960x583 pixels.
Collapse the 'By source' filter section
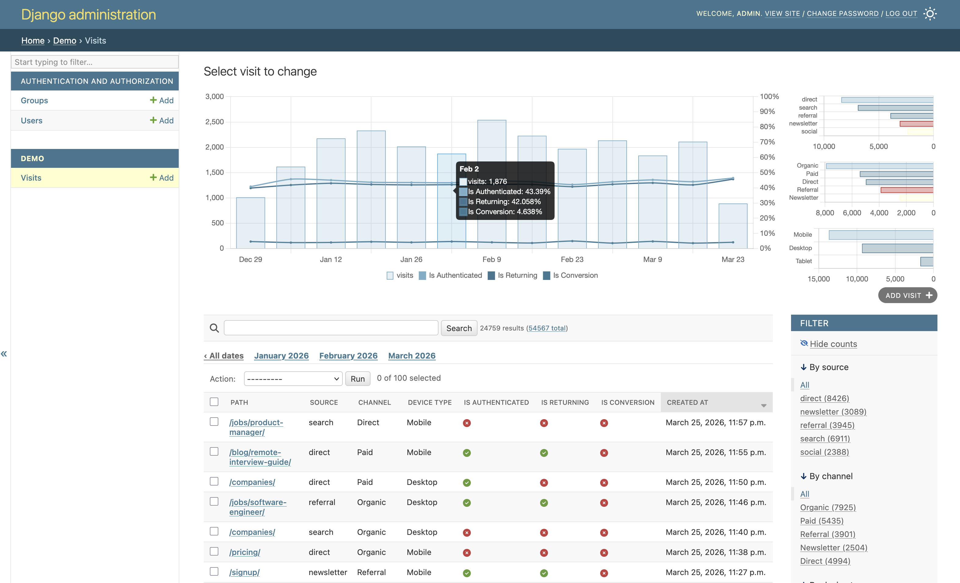click(x=803, y=367)
